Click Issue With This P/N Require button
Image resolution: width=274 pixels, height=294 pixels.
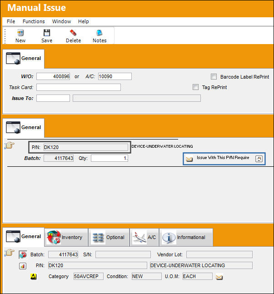point(224,159)
